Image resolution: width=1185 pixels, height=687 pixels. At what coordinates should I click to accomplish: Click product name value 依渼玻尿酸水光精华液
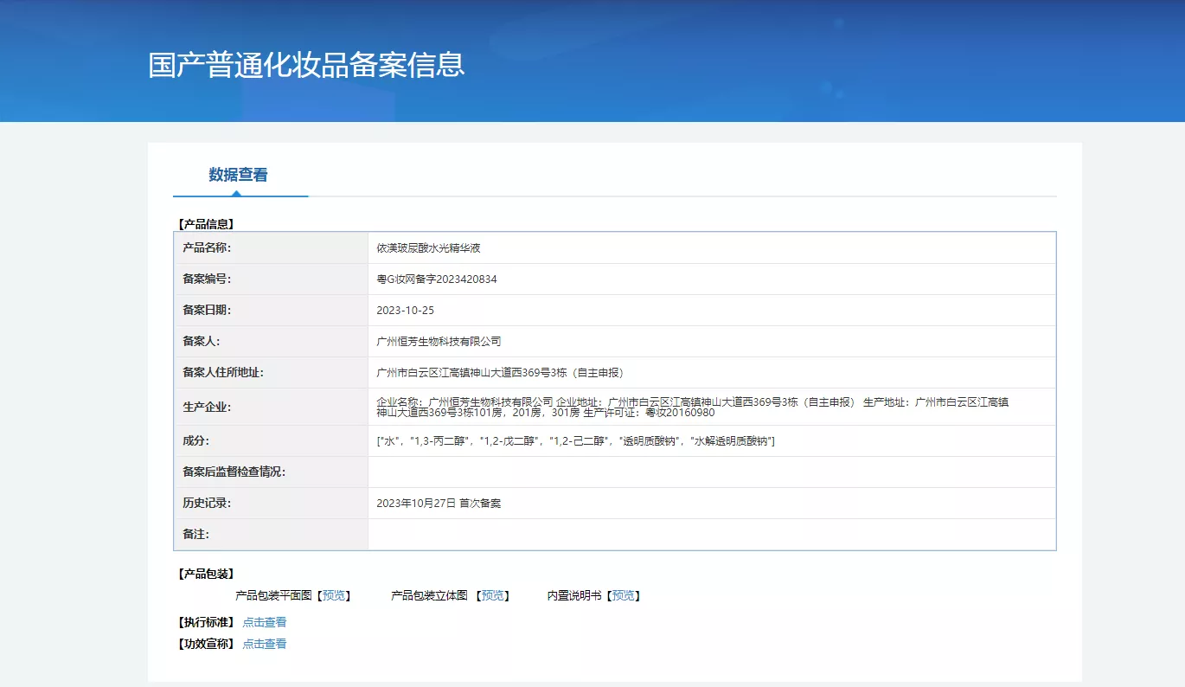pyautogui.click(x=428, y=248)
